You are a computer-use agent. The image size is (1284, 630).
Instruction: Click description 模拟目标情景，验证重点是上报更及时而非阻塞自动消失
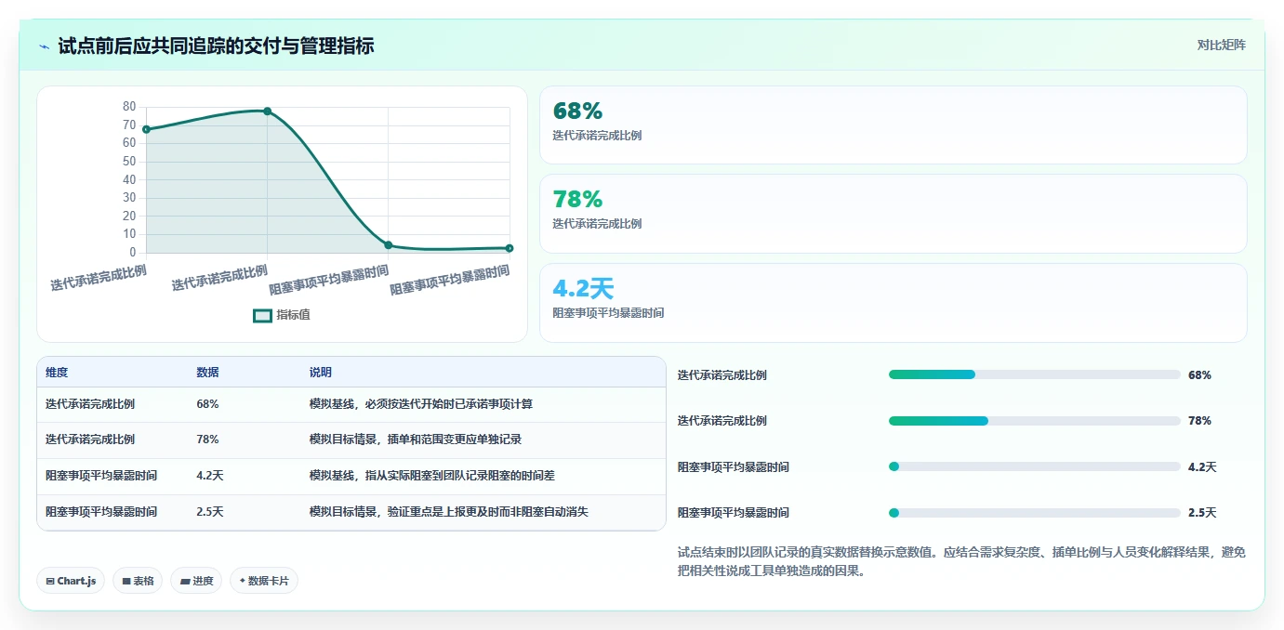coord(448,512)
